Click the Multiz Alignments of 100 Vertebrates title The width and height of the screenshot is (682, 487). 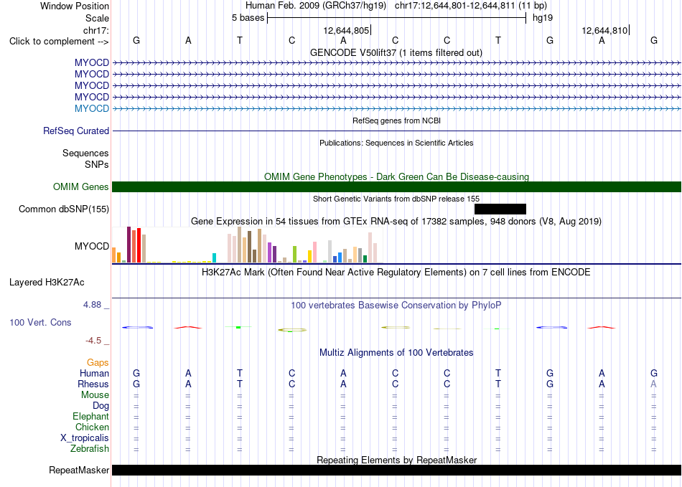click(x=396, y=352)
